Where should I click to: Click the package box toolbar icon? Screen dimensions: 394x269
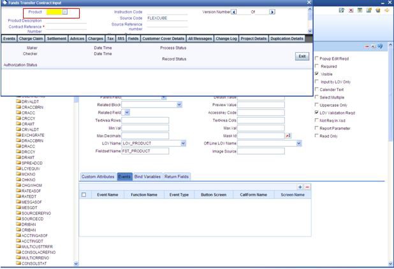click(378, 10)
